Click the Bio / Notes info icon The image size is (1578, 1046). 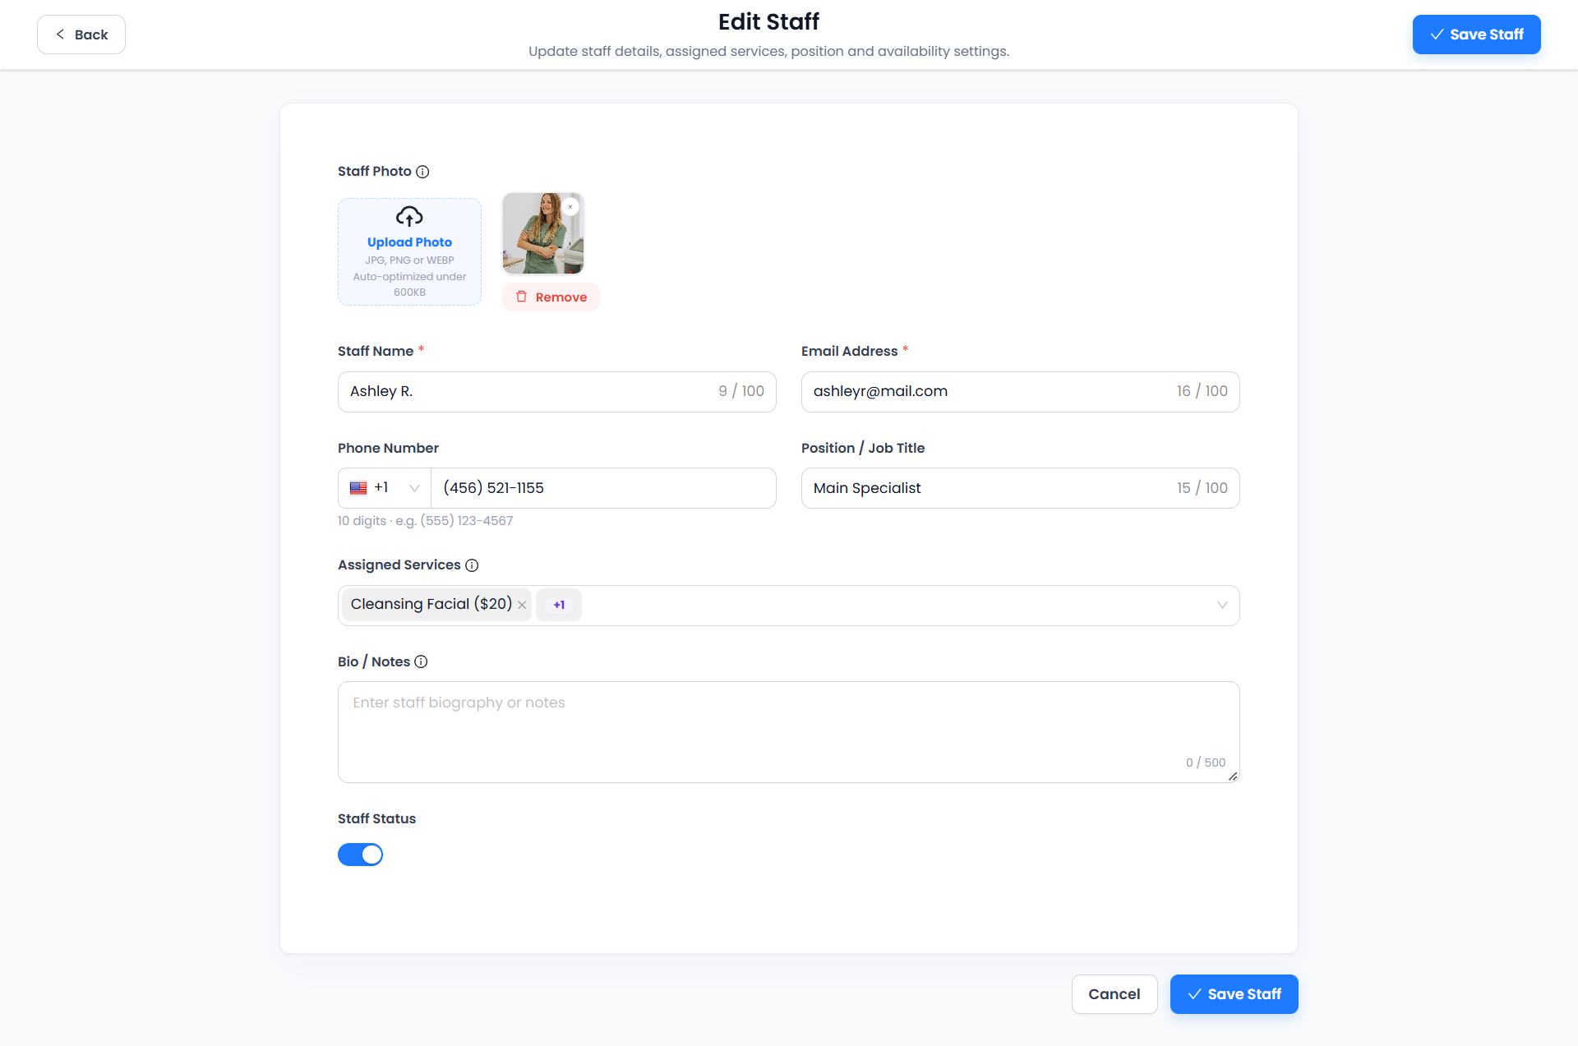tap(421, 661)
